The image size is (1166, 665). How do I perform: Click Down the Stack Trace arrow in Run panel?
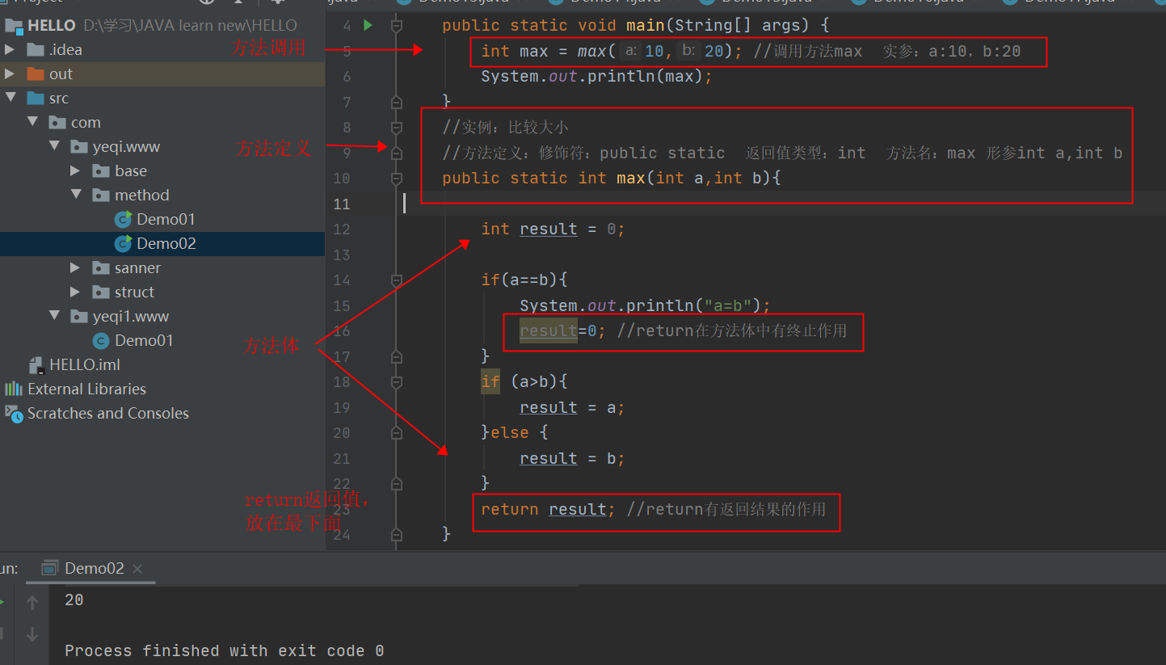pos(32,634)
